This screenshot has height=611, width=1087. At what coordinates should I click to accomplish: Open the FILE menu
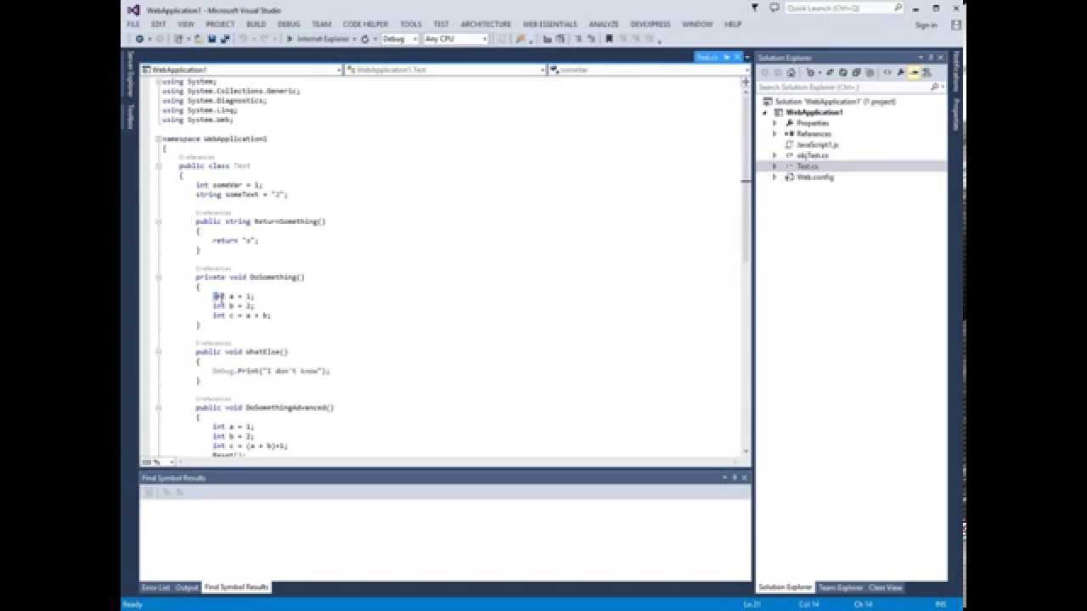point(133,25)
